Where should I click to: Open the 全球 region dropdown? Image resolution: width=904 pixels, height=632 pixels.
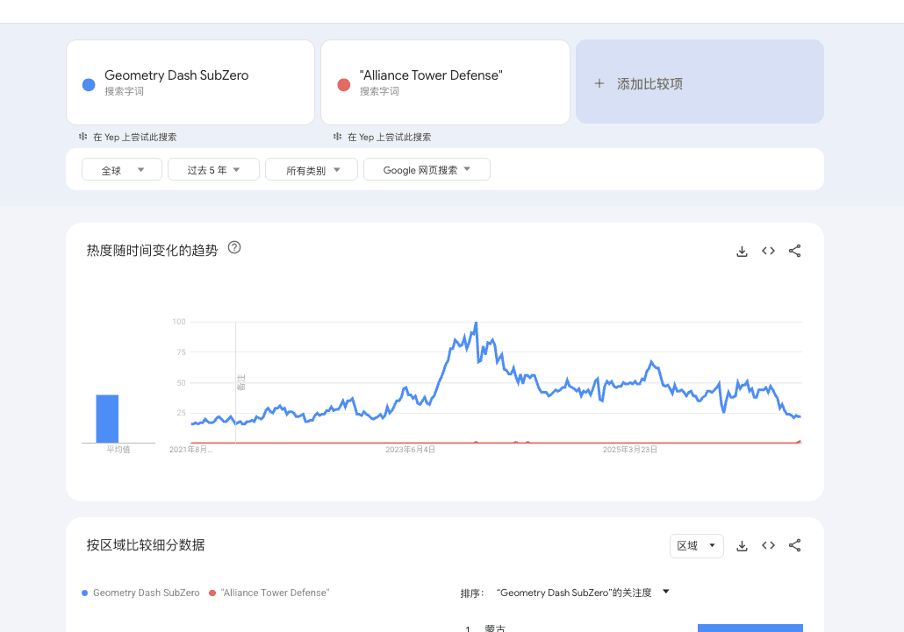click(x=122, y=170)
